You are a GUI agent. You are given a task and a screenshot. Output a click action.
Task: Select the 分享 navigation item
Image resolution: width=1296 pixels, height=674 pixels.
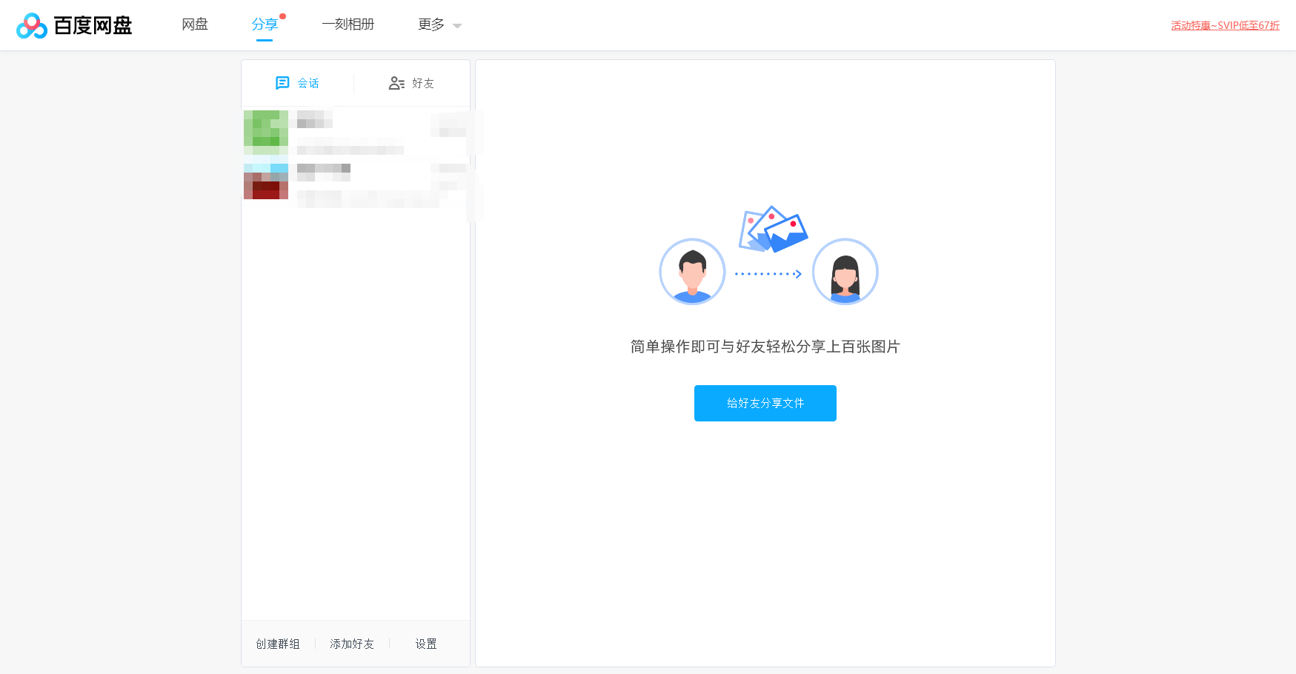(265, 24)
